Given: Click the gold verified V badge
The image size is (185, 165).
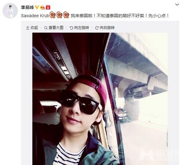Looking at the screenshot, I should (37, 7).
